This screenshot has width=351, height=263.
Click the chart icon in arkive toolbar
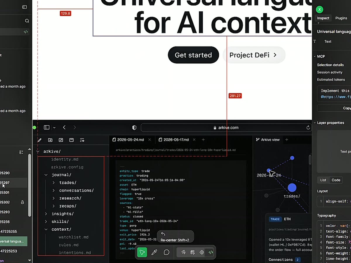tap(61, 140)
